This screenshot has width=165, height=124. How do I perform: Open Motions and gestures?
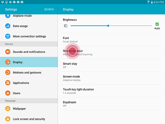pyautogui.click(x=29, y=72)
